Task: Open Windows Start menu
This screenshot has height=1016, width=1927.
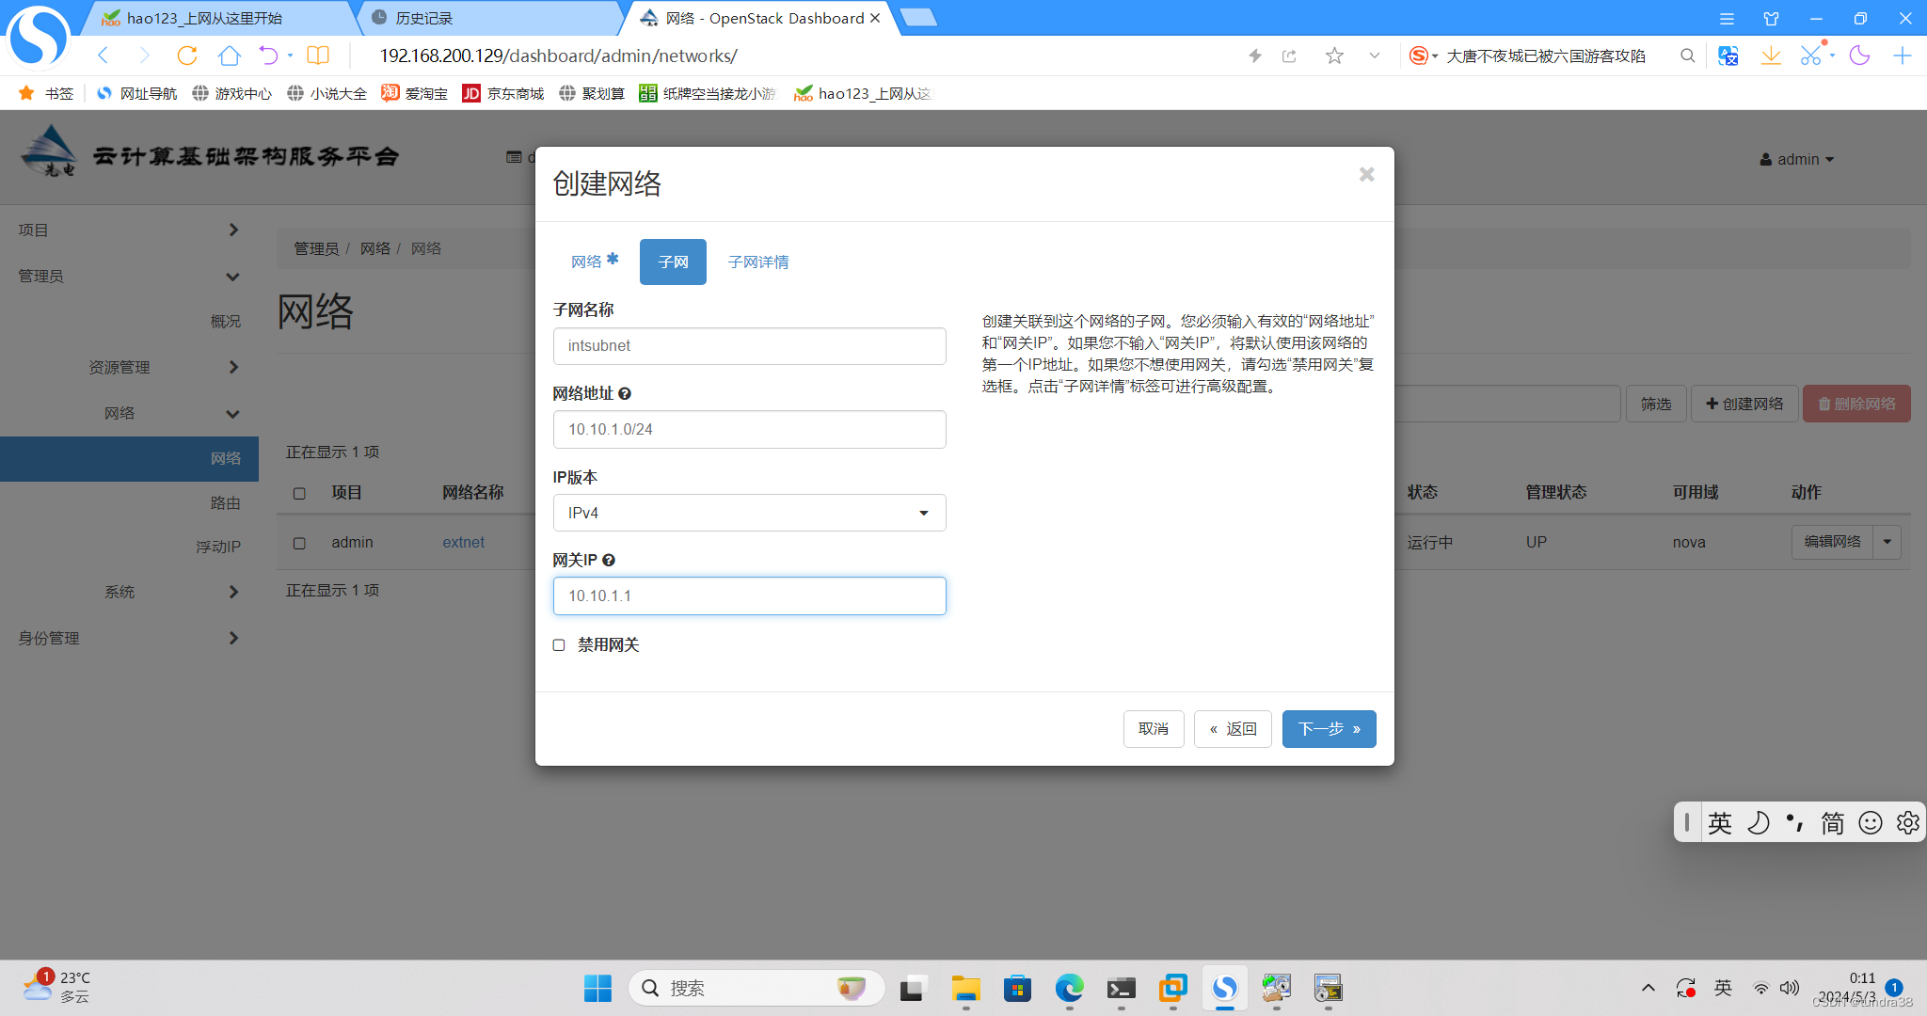Action: [x=597, y=988]
